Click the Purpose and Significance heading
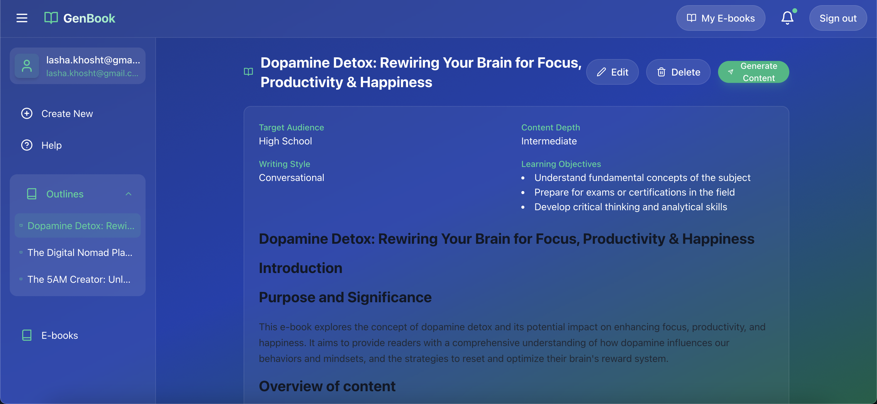Image resolution: width=877 pixels, height=404 pixels. coord(345,297)
